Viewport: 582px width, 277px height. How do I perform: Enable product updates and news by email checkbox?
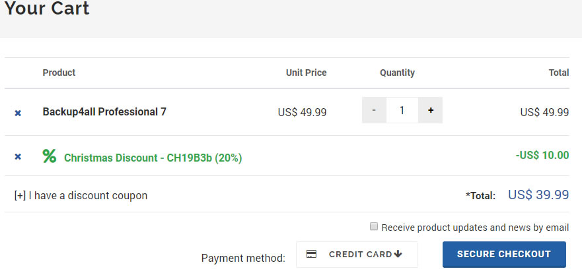(374, 227)
